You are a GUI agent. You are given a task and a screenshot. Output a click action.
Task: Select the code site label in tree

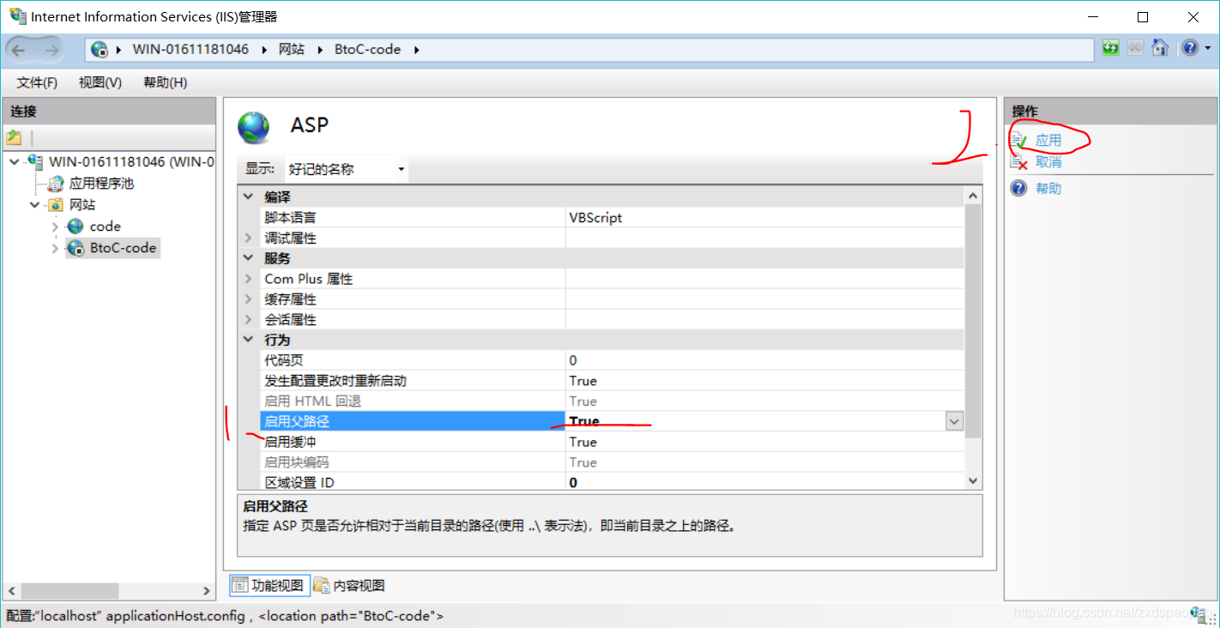tap(106, 226)
